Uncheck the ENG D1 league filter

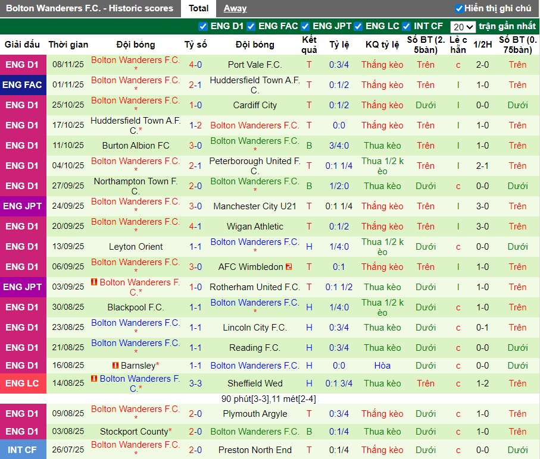[x=203, y=26]
